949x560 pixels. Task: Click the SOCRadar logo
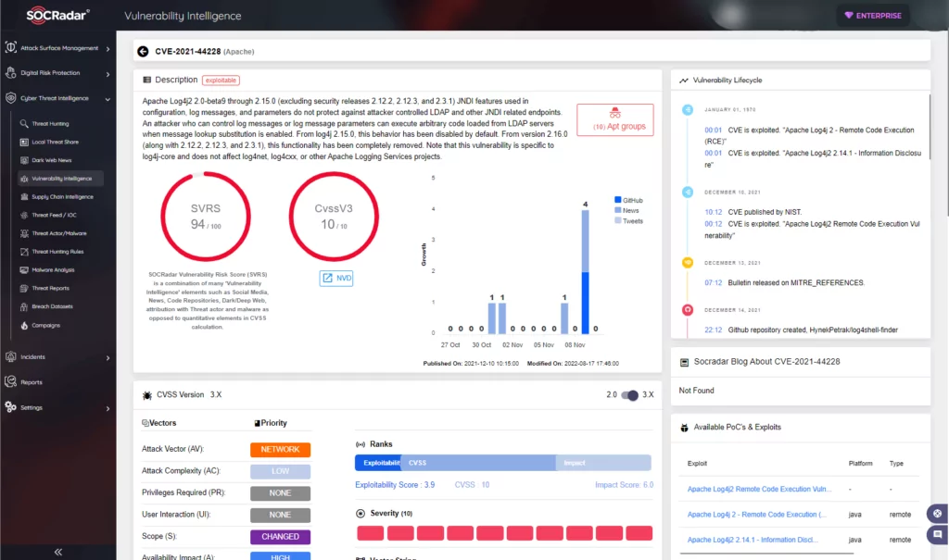(58, 15)
